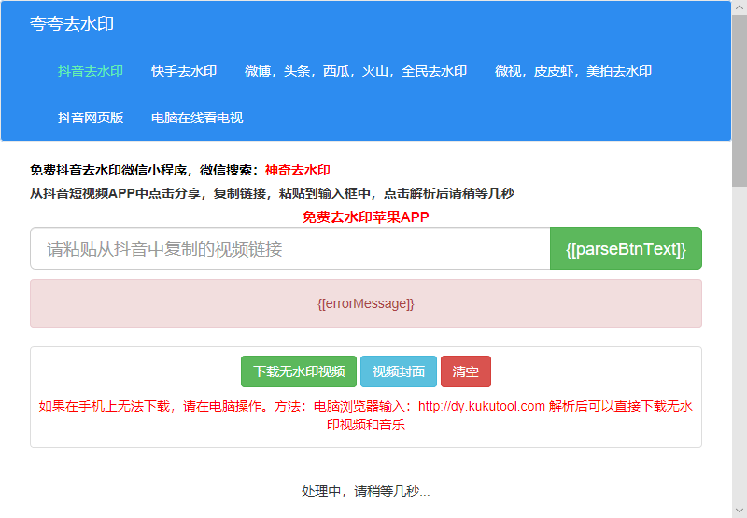Click the scrollbar down arrow
The image size is (747, 518).
click(740, 511)
